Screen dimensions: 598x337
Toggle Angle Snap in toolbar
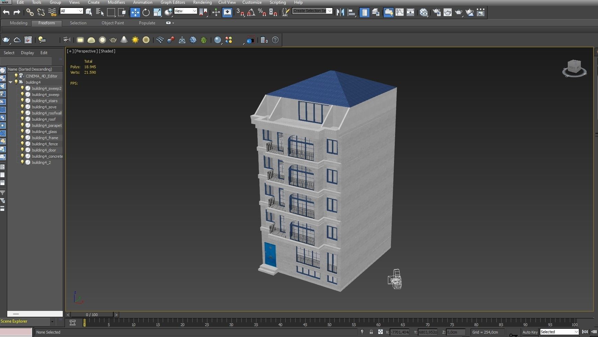251,12
